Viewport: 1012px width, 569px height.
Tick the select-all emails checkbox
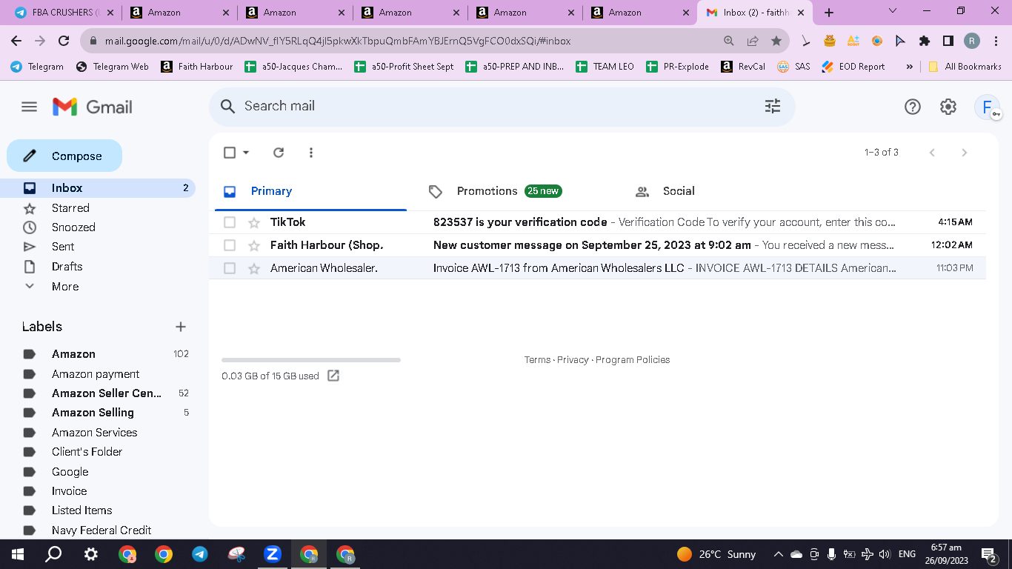pos(230,153)
